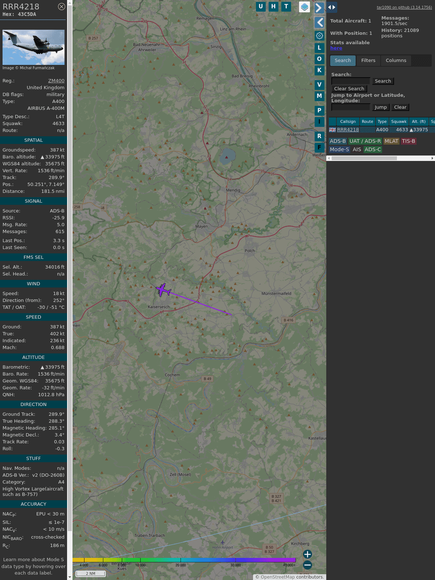
Task: Toggle the L labels button
Action: coord(319,47)
